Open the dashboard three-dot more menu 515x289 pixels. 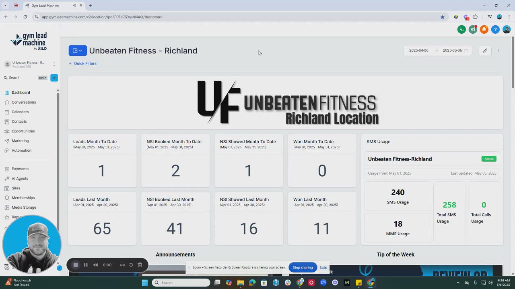(498, 51)
